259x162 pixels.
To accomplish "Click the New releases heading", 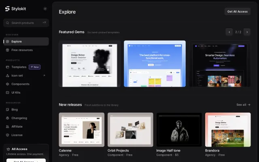I will (x=70, y=104).
